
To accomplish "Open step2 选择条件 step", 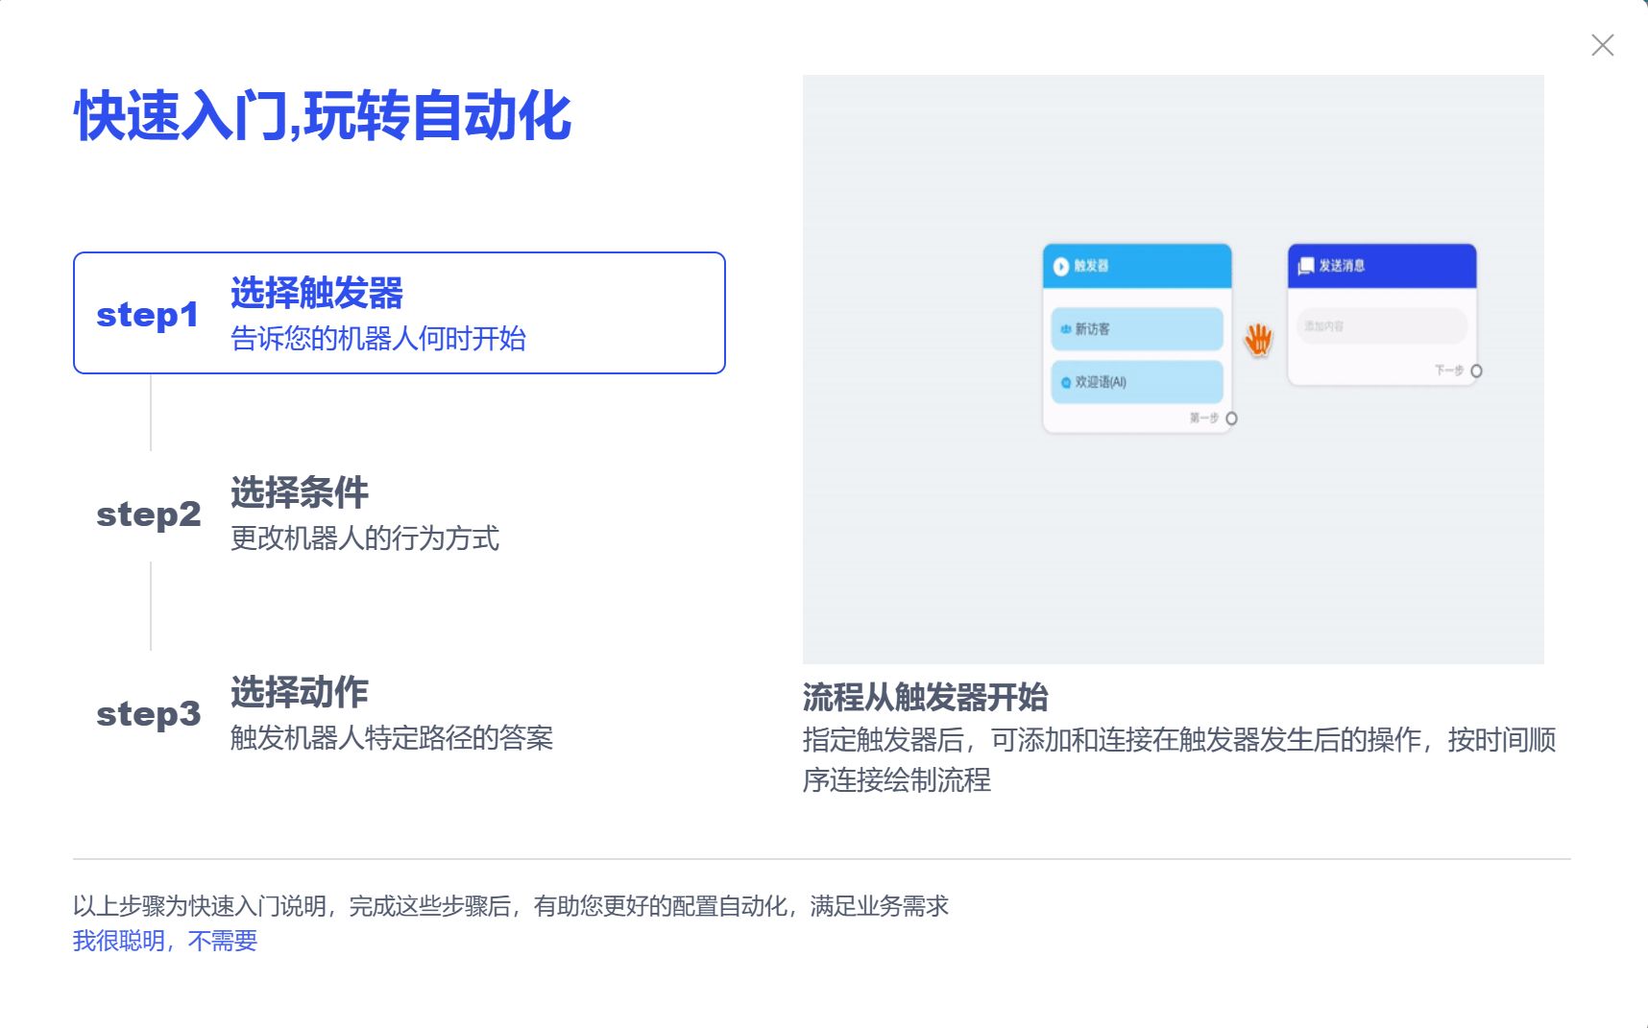I will pos(400,514).
